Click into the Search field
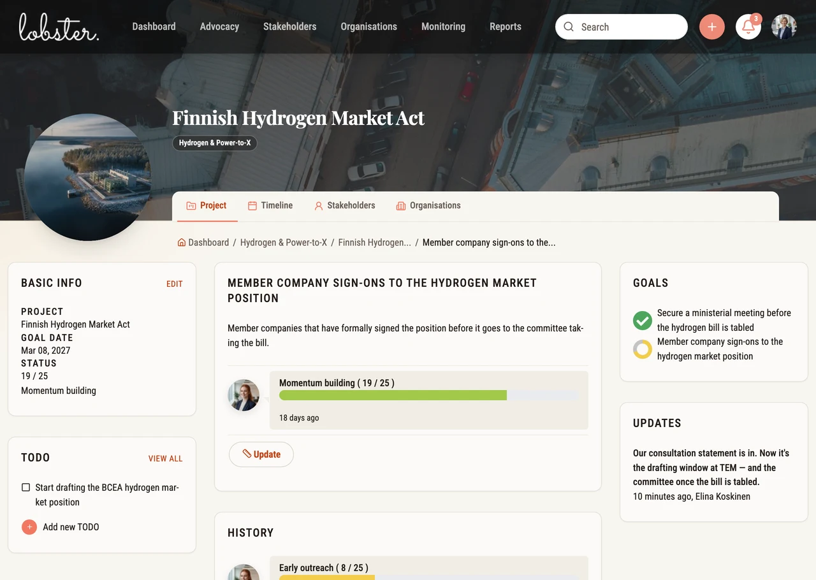The height and width of the screenshot is (580, 816). 622,27
